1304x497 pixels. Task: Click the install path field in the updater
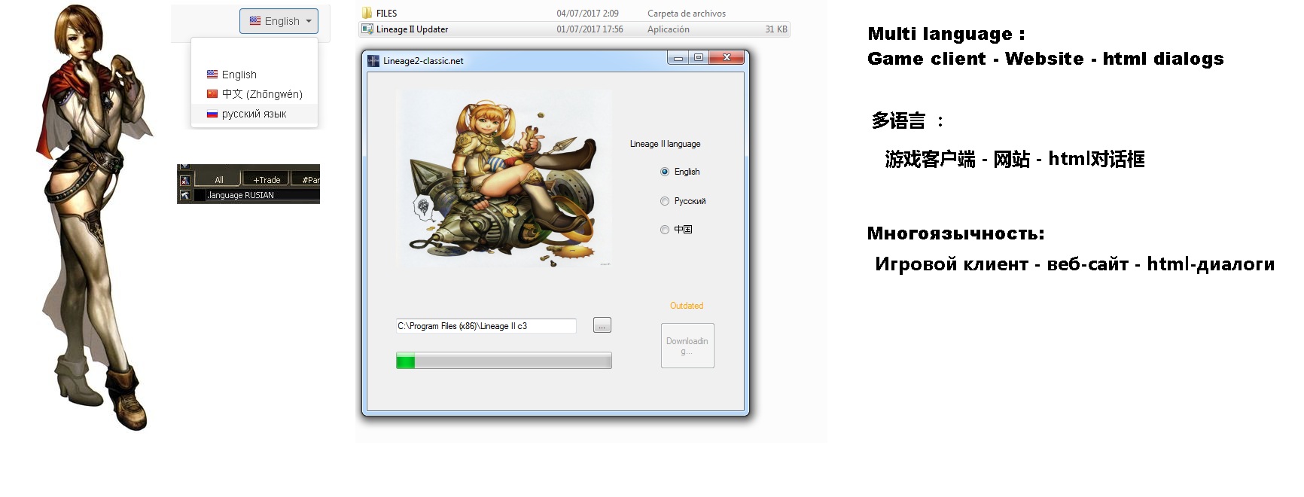coord(486,326)
